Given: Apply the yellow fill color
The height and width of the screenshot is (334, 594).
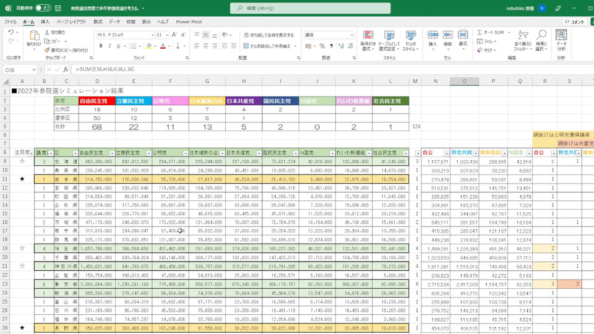Looking at the screenshot, I should click(149, 46).
